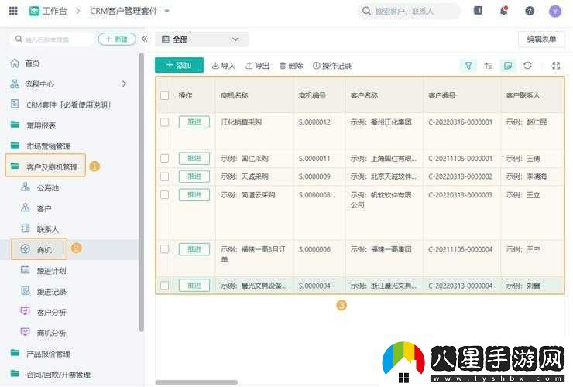Image resolution: width=573 pixels, height=387 pixels.
Task: Open the notification bell icon
Action: [504, 11]
